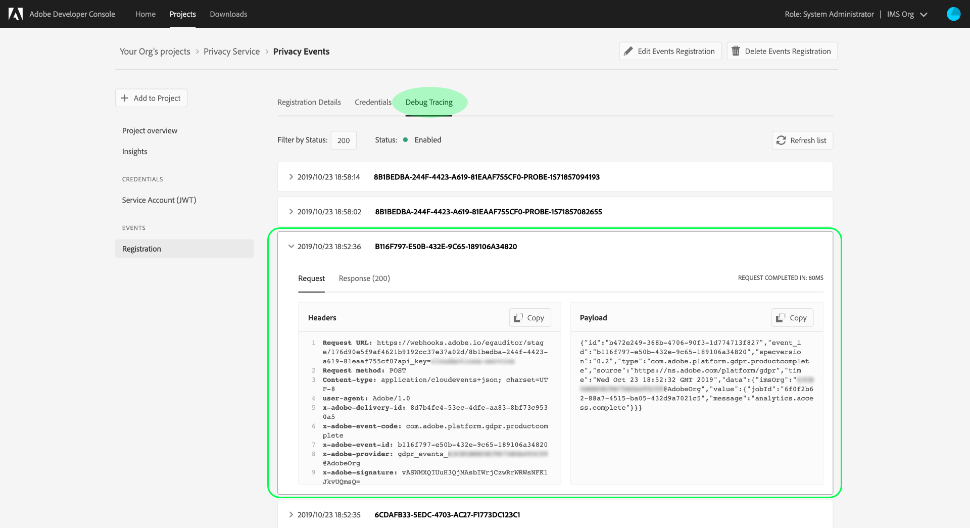970x528 pixels.
Task: Click trace ID B116F797-E50B-432E-9C65-189106A34820
Action: pyautogui.click(x=446, y=247)
